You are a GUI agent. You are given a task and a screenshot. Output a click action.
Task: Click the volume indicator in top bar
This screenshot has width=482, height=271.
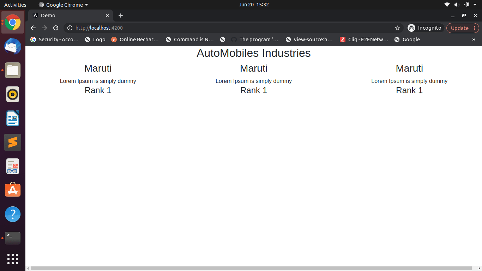pos(457,5)
